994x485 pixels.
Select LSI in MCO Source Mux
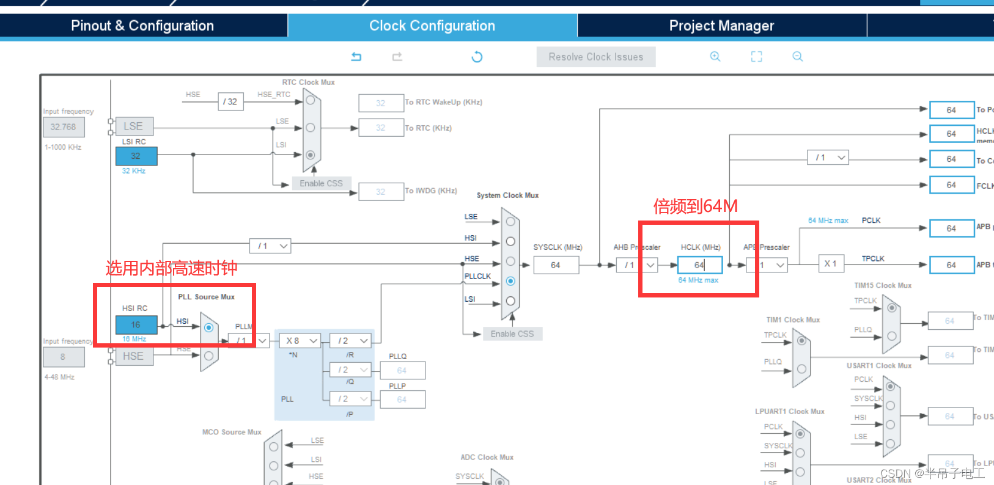click(x=273, y=465)
